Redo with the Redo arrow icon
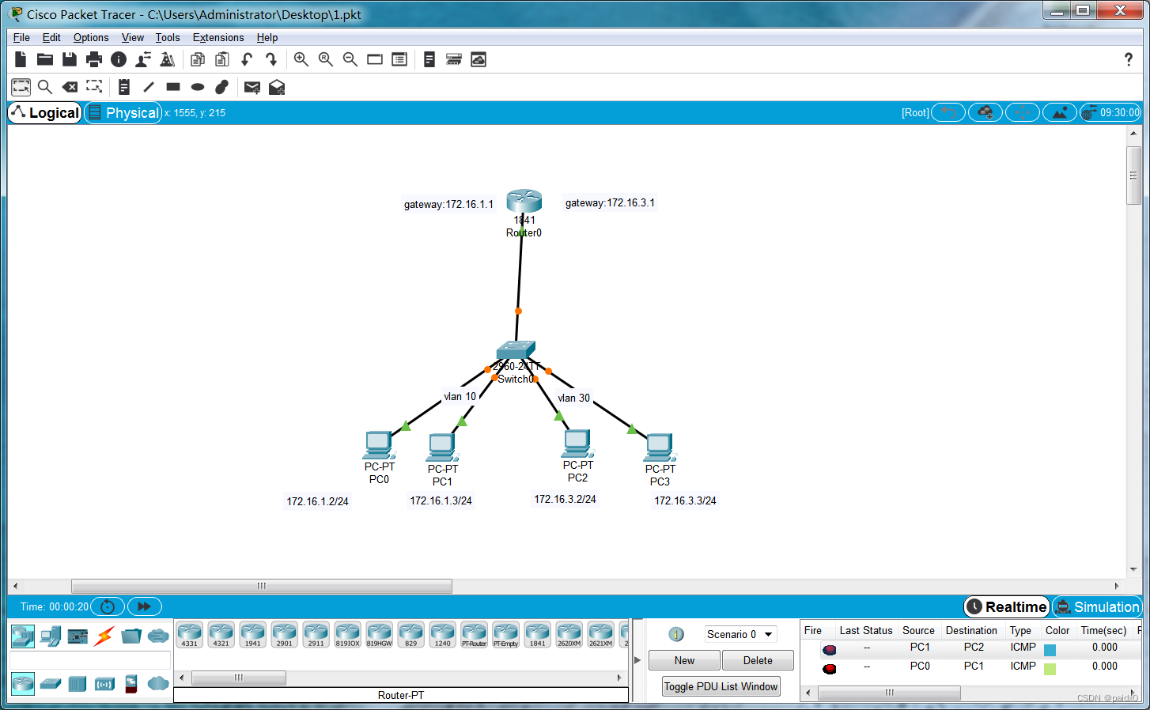1150x710 pixels. click(x=271, y=59)
